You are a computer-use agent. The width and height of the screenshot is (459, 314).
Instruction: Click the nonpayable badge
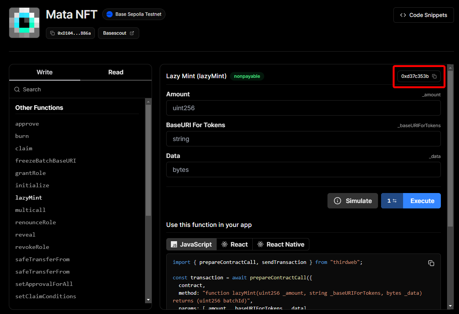(247, 76)
